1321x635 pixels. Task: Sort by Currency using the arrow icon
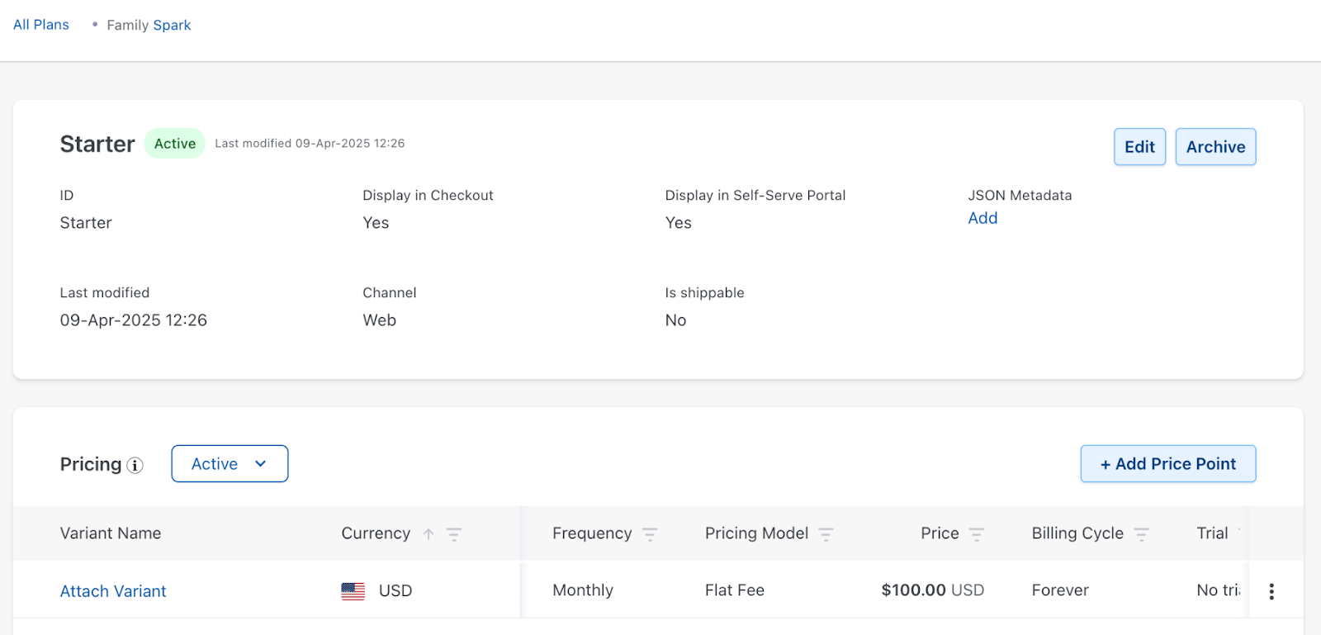pos(428,534)
